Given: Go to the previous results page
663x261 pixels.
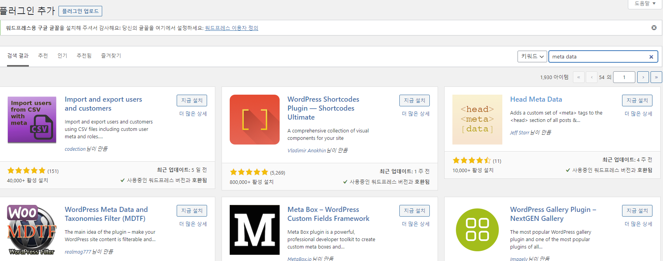Looking at the screenshot, I should [592, 77].
